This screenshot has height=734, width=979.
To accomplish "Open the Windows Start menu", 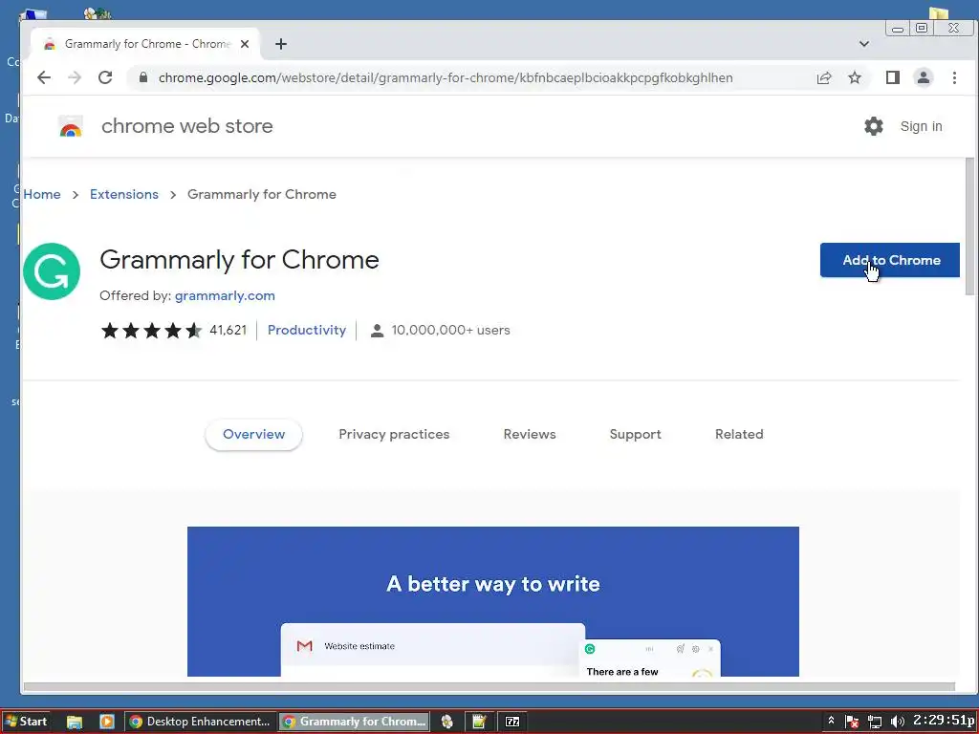I will click(x=26, y=722).
